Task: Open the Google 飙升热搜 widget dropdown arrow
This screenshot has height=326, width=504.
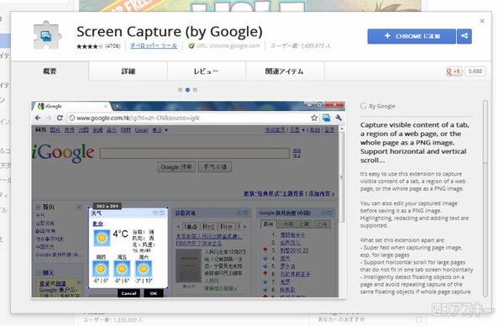Action: pos(323,213)
